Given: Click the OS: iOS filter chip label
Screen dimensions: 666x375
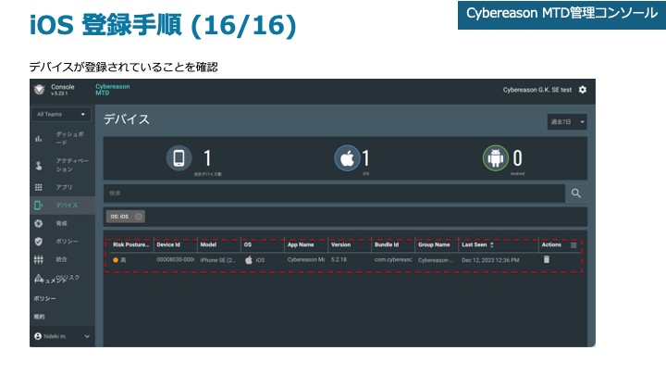Looking at the screenshot, I should [x=119, y=217].
